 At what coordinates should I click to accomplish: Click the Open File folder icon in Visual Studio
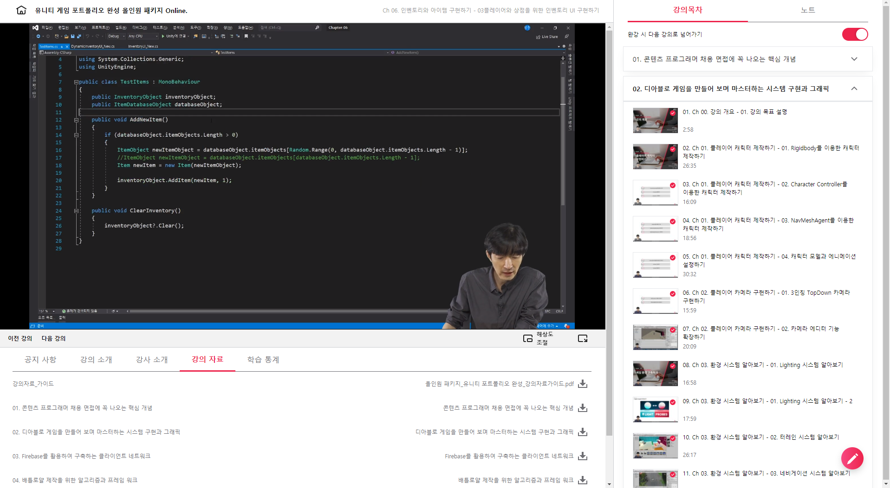(x=66, y=36)
